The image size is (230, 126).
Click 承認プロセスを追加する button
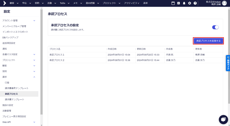click(x=208, y=41)
